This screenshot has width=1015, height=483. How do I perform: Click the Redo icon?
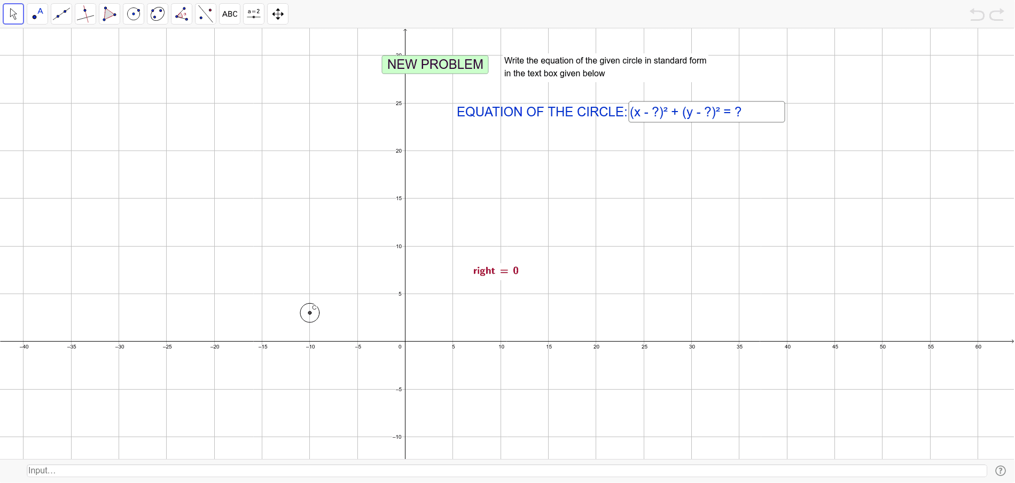click(997, 14)
